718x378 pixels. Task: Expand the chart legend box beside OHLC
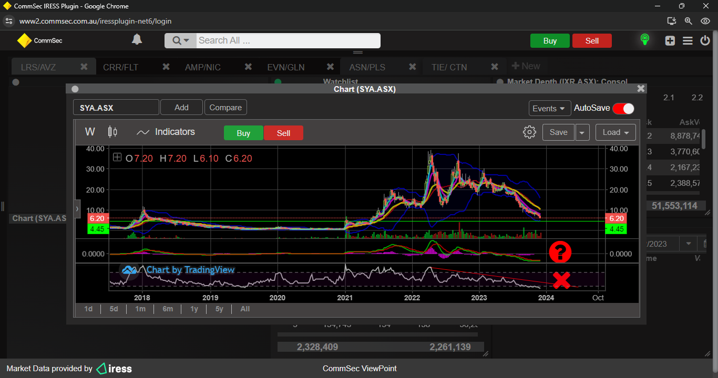tap(117, 157)
